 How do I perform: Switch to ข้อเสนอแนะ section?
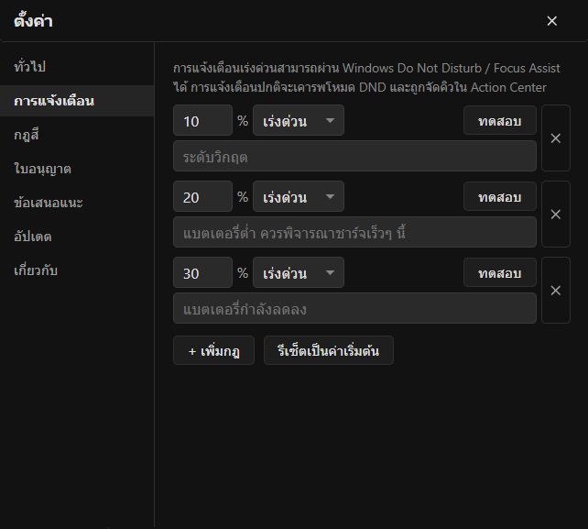click(77, 203)
